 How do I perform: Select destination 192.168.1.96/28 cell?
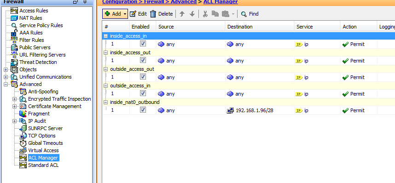(x=260, y=110)
